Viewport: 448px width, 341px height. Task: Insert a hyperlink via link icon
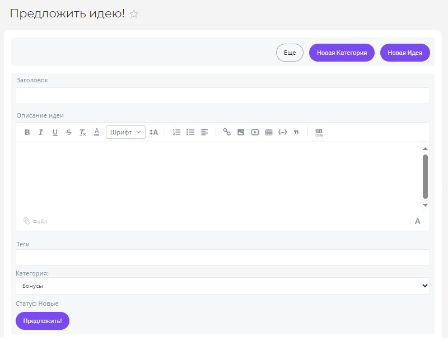click(x=227, y=132)
